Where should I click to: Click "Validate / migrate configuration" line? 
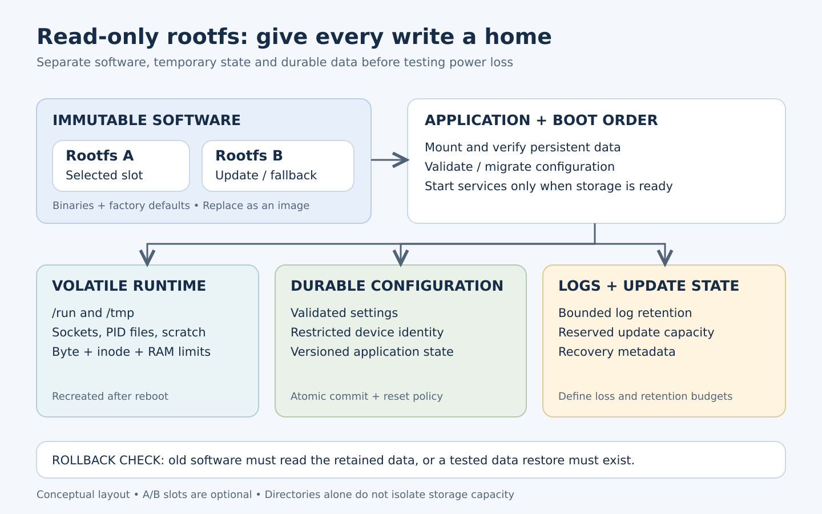(x=520, y=167)
